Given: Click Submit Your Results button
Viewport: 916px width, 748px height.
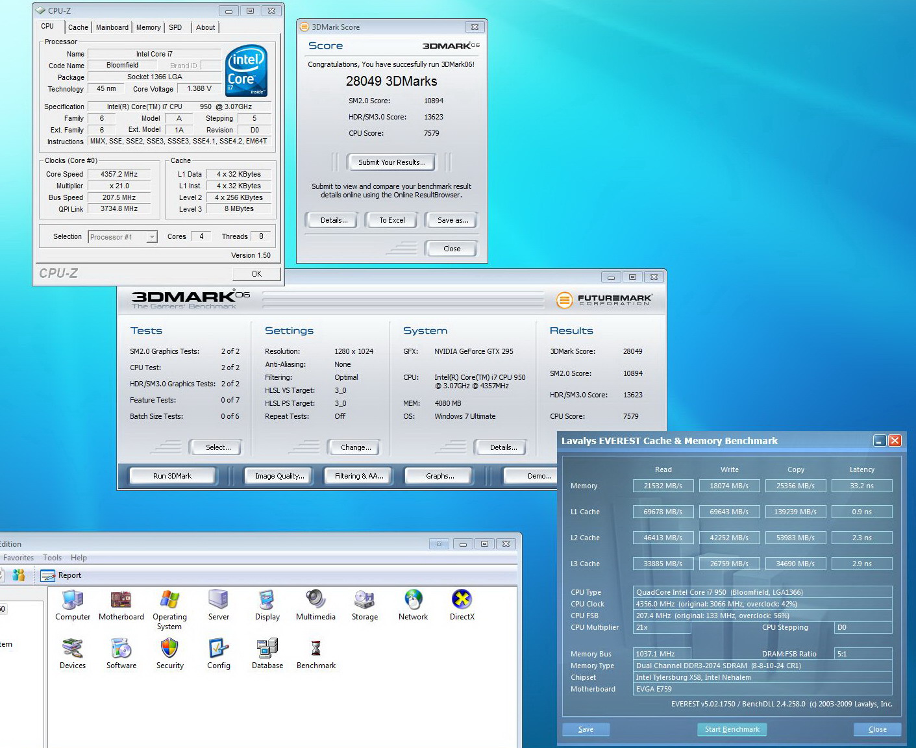Looking at the screenshot, I should pyautogui.click(x=391, y=162).
